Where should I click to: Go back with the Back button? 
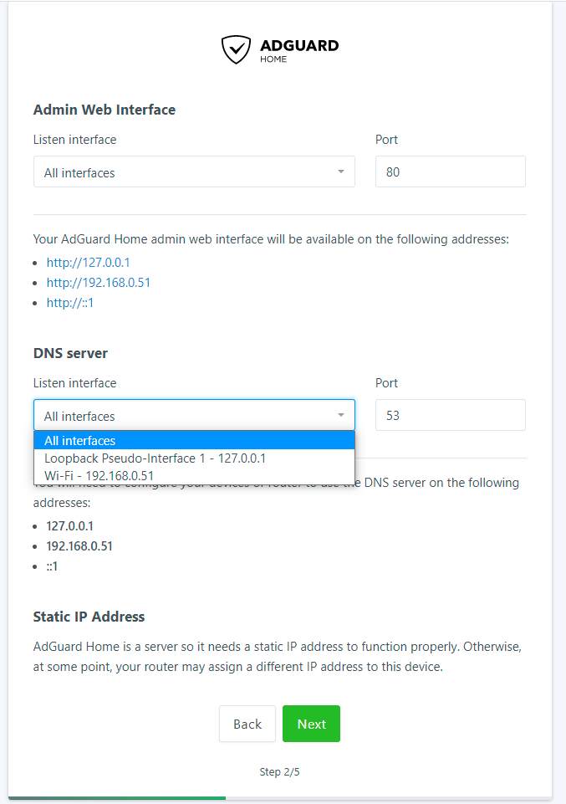click(x=247, y=725)
